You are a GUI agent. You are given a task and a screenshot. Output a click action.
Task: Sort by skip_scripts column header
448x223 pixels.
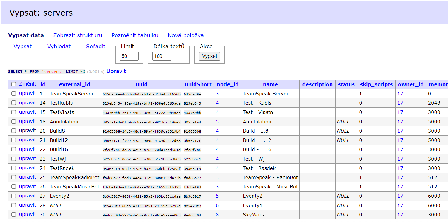[376, 84]
